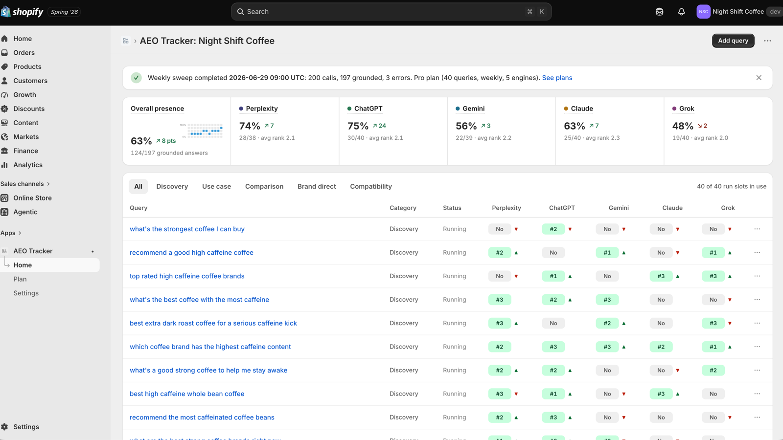The image size is (783, 440).
Task: Open the Night Shift Coffee store avatar menu
Action: click(703, 12)
